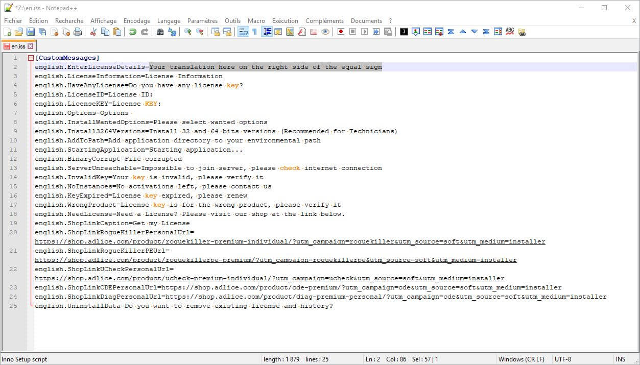This screenshot has width=640, height=365.
Task: Click the ucheck-premium-individual shop URL link
Action: pyautogui.click(x=269, y=278)
